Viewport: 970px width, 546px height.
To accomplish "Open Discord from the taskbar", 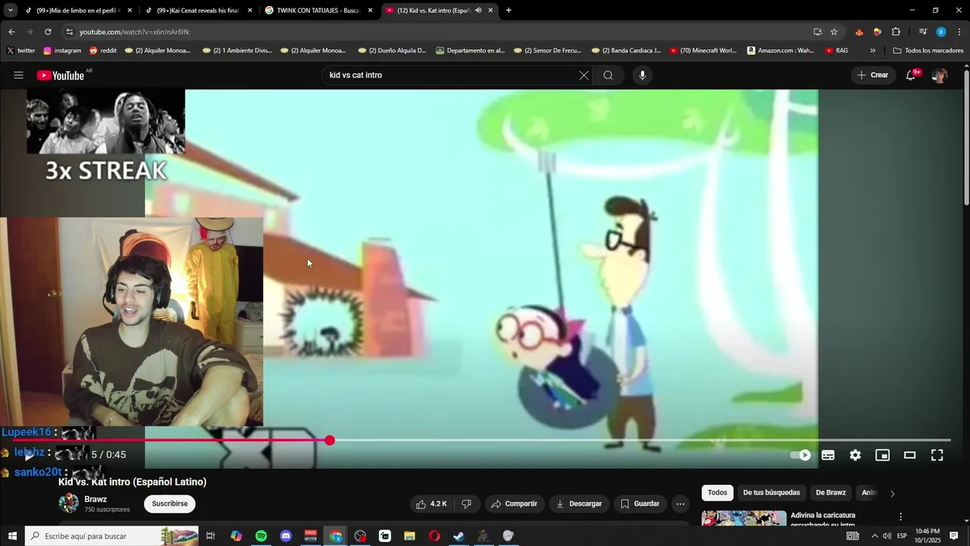I will pyautogui.click(x=286, y=536).
